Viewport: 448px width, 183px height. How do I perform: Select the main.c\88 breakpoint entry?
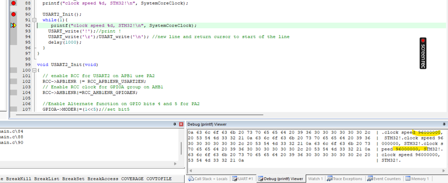12,137
